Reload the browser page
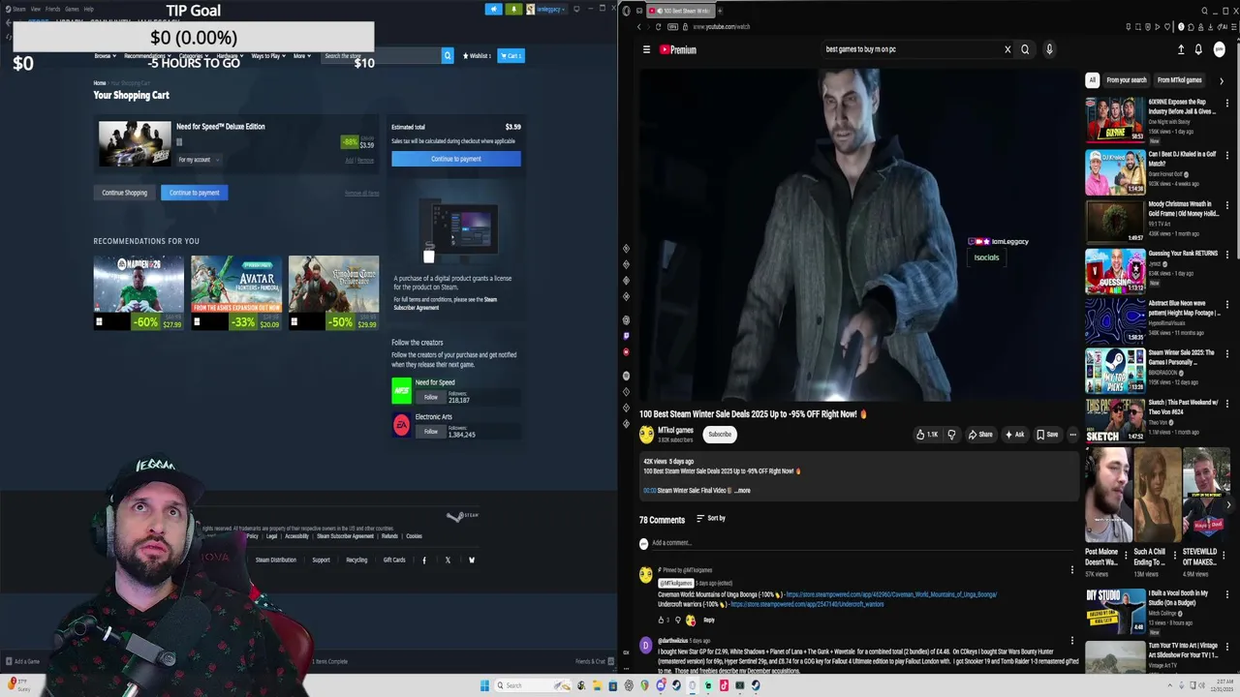 (x=658, y=27)
